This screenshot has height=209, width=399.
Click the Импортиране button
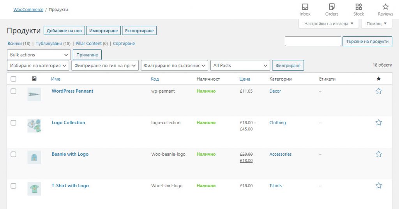103,30
